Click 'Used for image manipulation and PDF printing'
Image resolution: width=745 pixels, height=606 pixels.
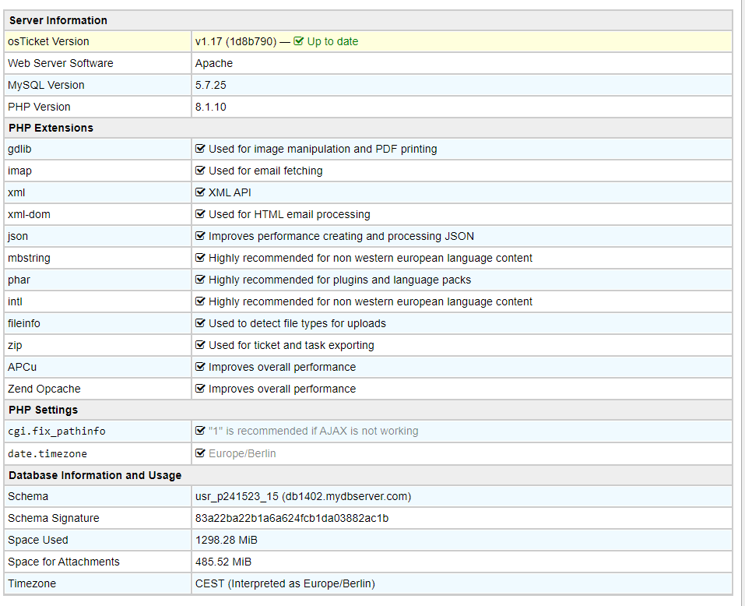coord(322,149)
